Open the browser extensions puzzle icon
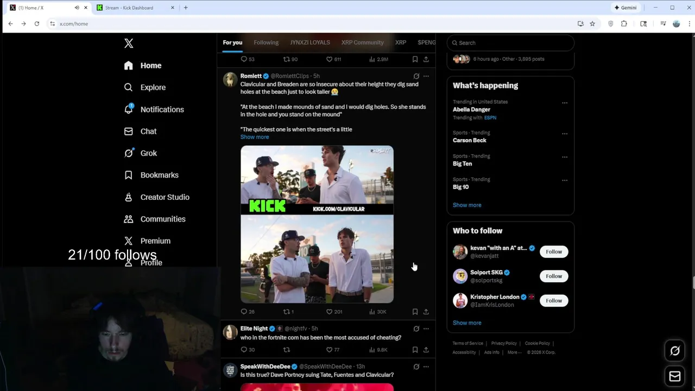695x391 pixels. click(x=624, y=24)
